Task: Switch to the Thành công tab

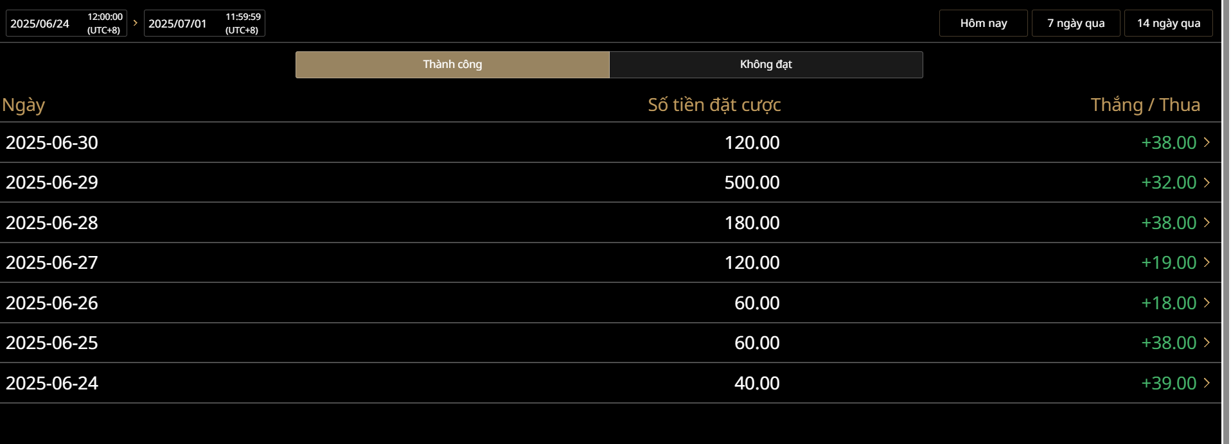Action: tap(452, 65)
